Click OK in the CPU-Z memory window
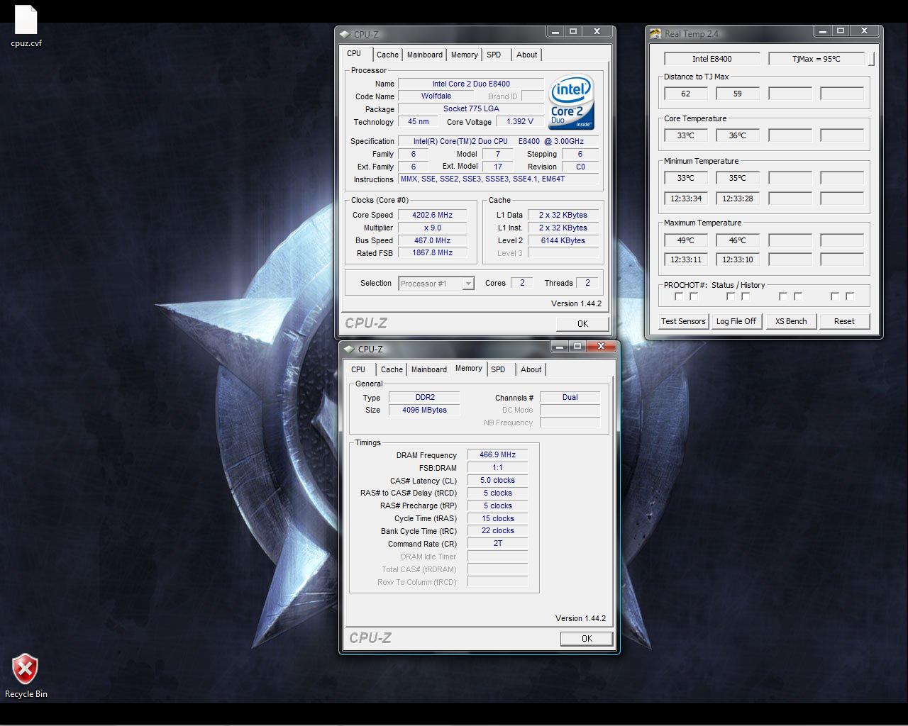Image resolution: width=908 pixels, height=726 pixels. coord(587,638)
